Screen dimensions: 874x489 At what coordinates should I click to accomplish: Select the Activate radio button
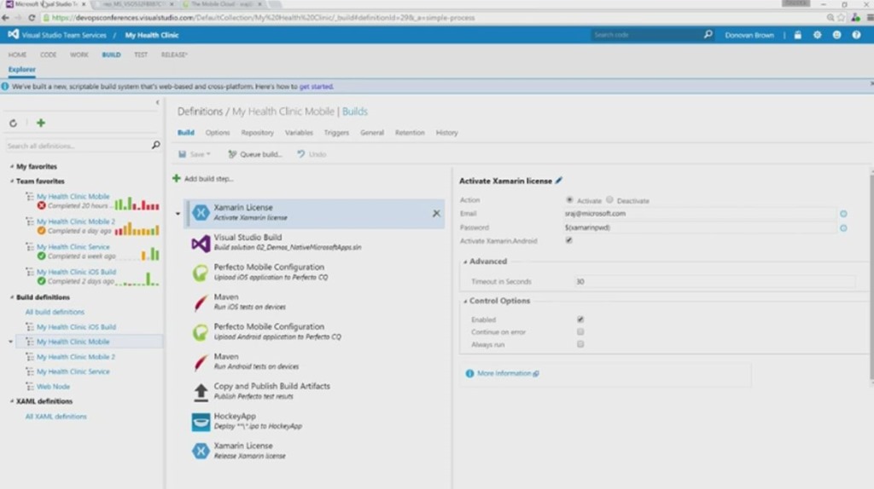[x=569, y=199]
